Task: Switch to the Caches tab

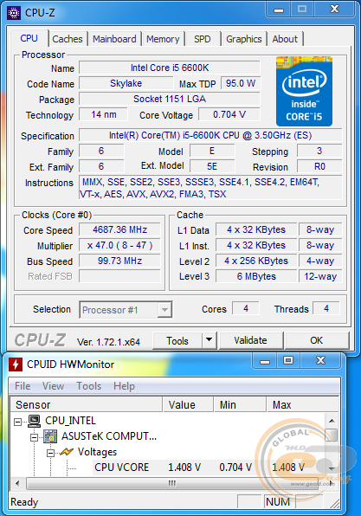Action: coord(68,39)
